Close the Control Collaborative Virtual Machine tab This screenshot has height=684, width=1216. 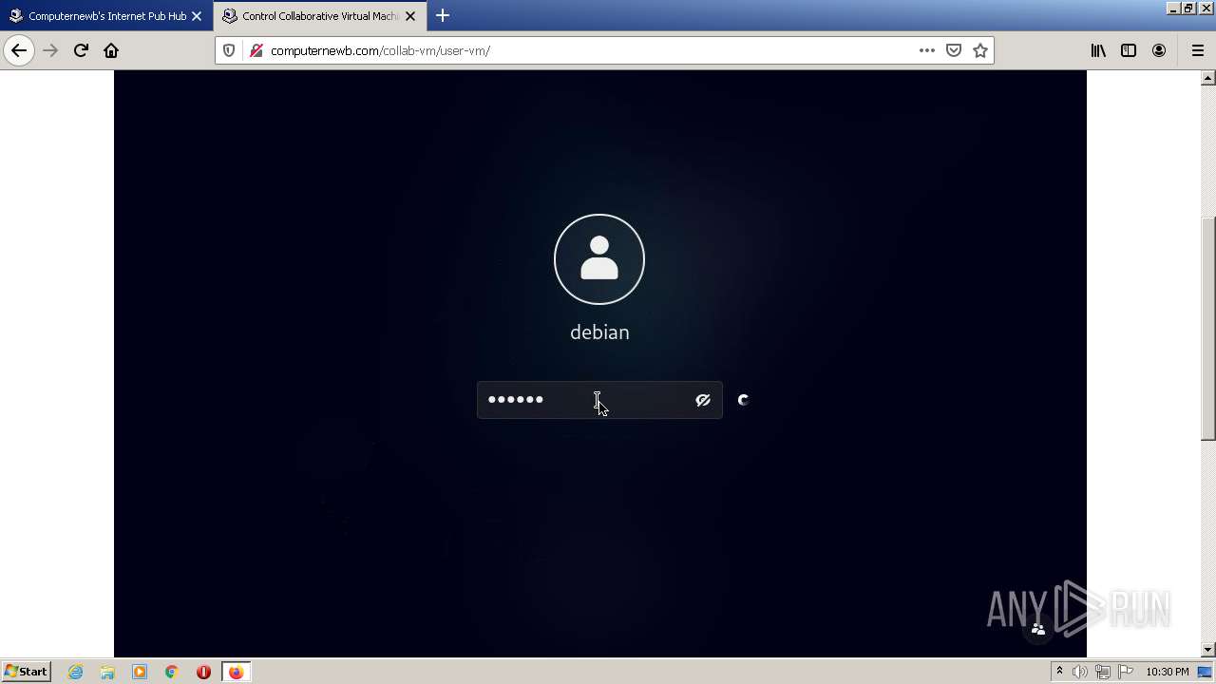pos(410,16)
